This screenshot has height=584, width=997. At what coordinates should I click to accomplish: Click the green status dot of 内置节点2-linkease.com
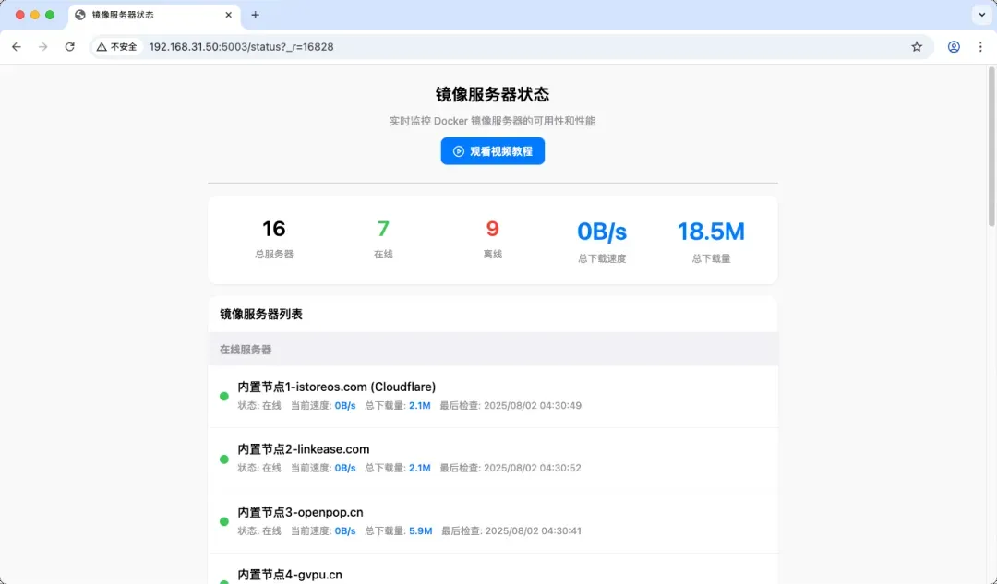click(x=223, y=458)
